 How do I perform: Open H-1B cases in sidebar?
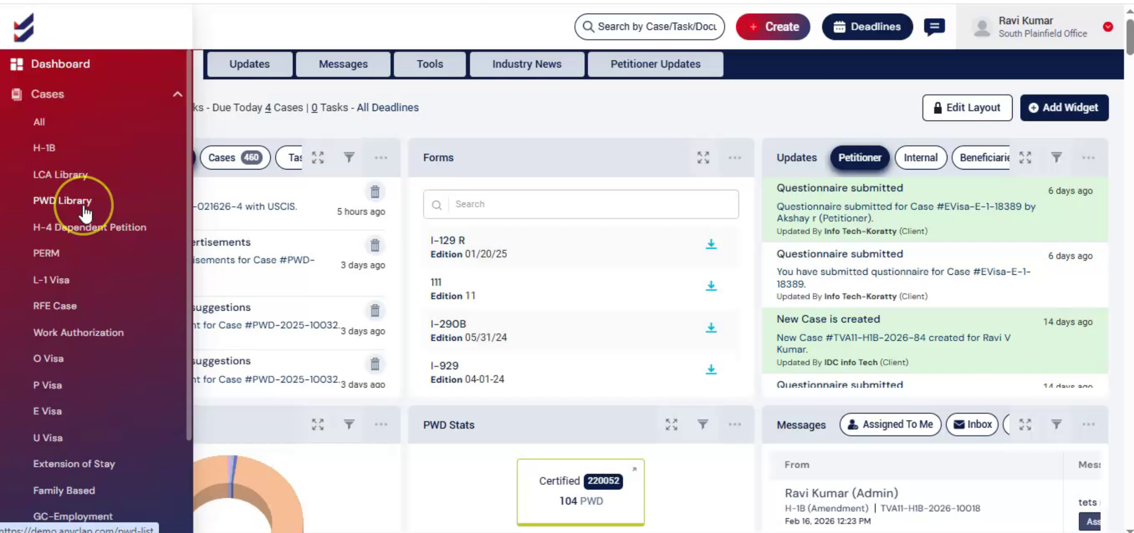click(44, 148)
